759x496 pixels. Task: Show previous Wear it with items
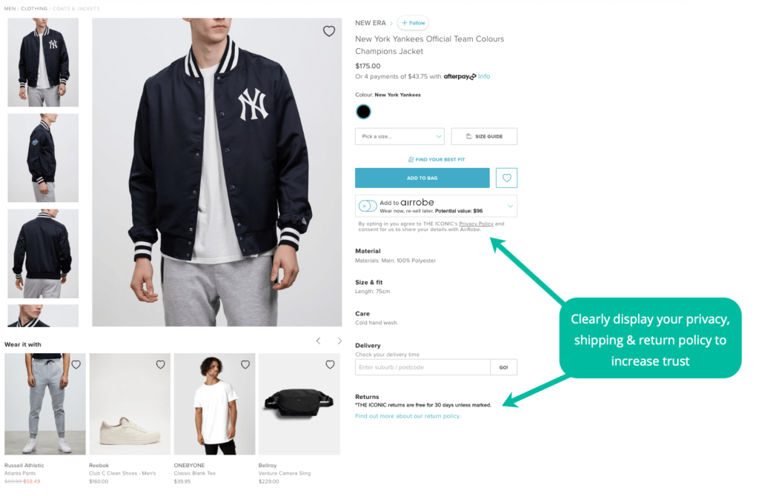[319, 341]
